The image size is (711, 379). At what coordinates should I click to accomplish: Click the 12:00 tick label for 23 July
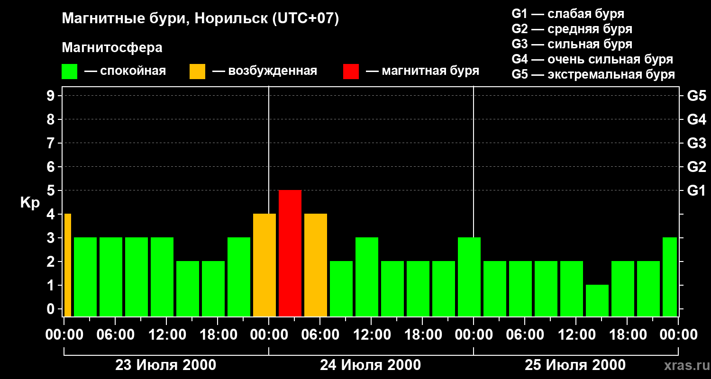[x=166, y=335]
